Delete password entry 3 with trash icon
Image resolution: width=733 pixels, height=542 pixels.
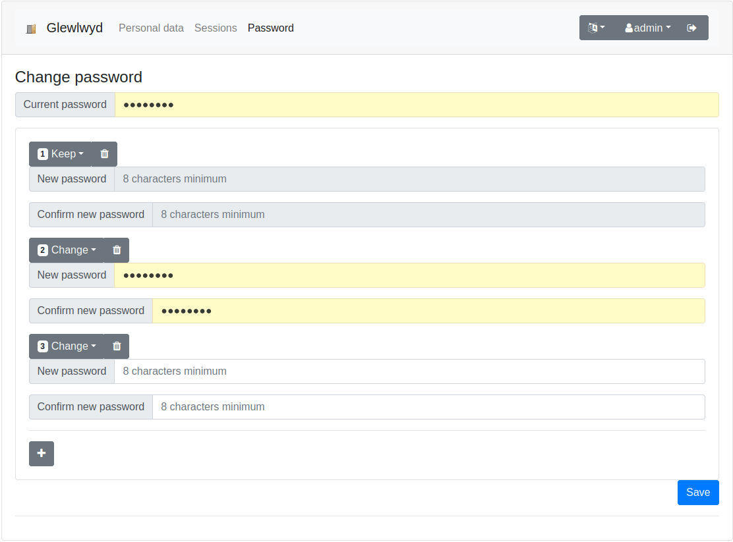[x=117, y=346]
